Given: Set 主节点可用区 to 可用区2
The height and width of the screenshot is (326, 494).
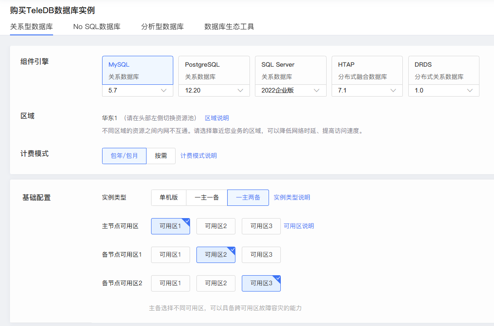Looking at the screenshot, I should click(215, 226).
